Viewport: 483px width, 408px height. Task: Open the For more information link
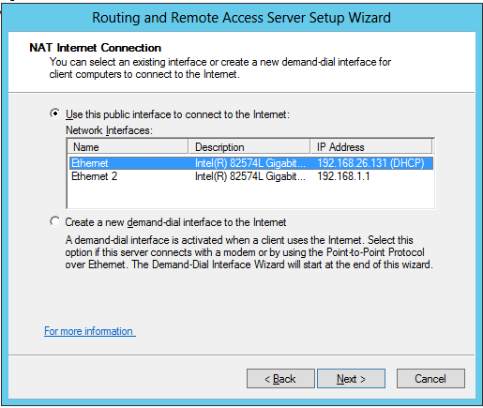[x=90, y=331]
